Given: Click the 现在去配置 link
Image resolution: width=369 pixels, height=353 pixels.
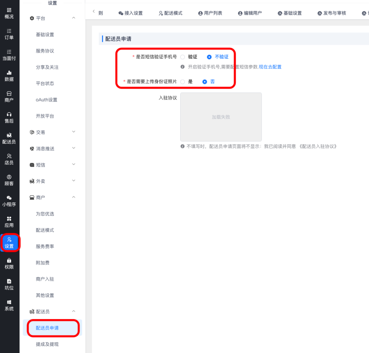Looking at the screenshot, I should 270,67.
